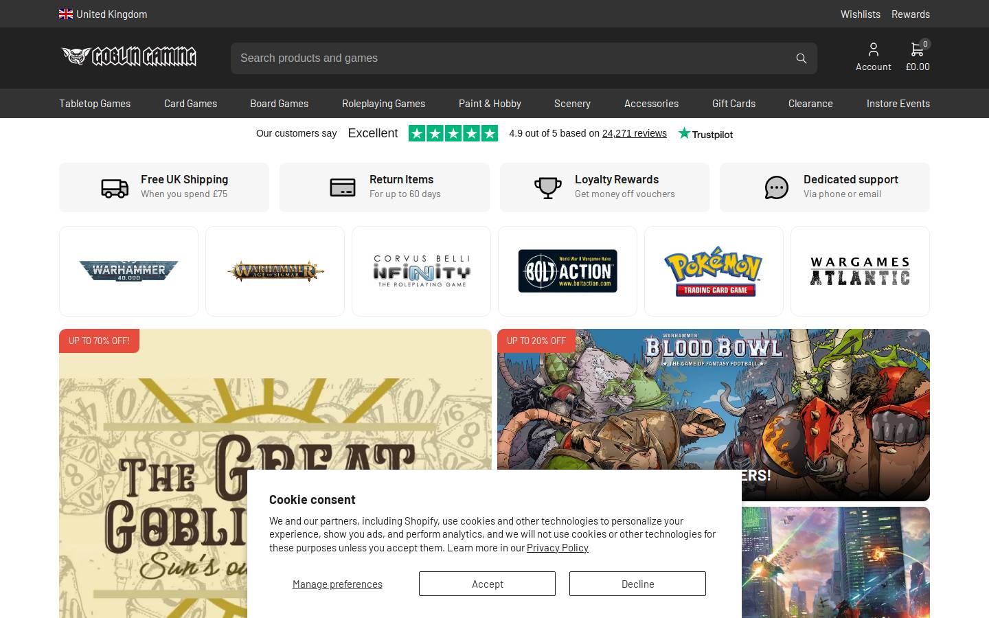Open the Privacy Policy link
This screenshot has width=989, height=618.
557,547
